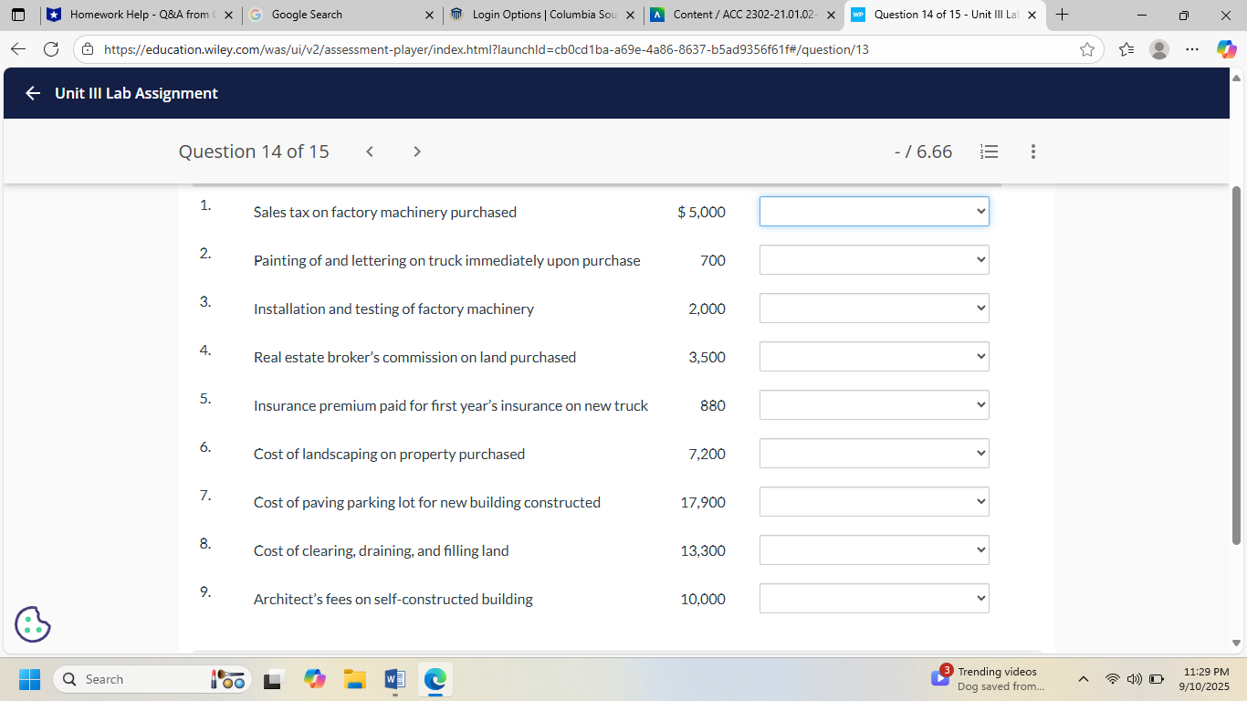Open Microsoft Word from the taskbar
The width and height of the screenshot is (1247, 701).
pyautogui.click(x=394, y=679)
